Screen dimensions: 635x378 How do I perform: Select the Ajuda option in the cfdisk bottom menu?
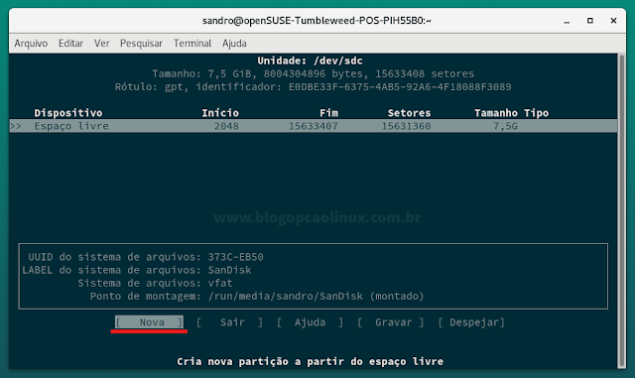click(x=310, y=322)
